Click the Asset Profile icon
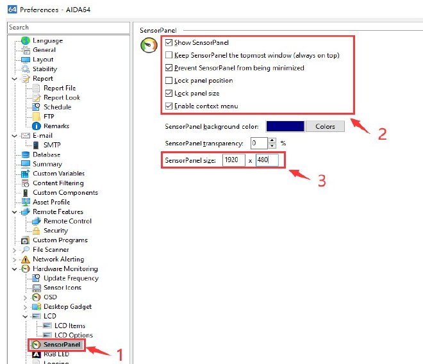Screen dimensions: 423x364 (26, 202)
